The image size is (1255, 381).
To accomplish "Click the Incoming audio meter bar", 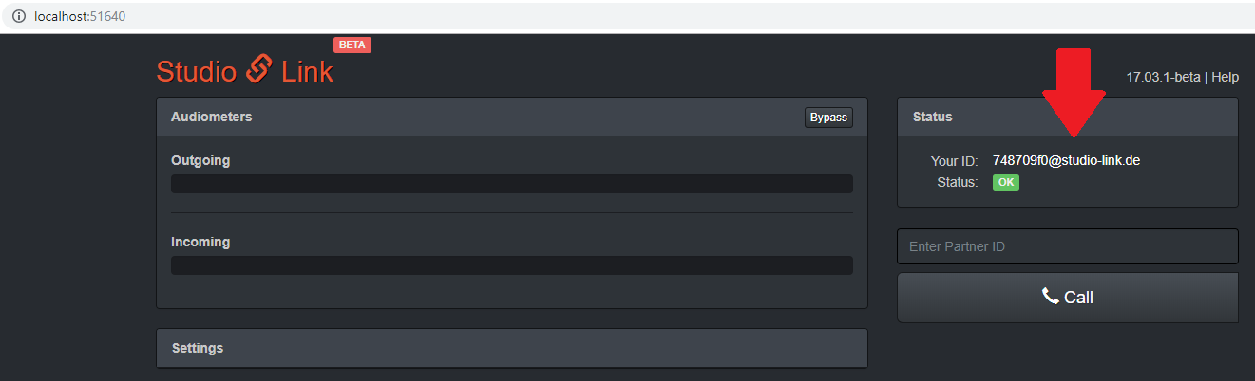I will click(511, 265).
